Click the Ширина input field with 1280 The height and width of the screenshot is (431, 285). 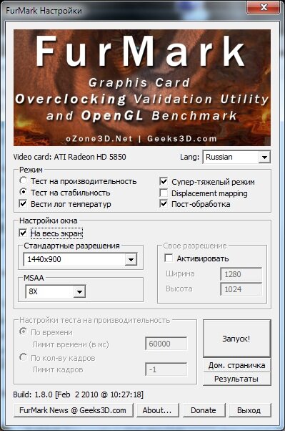[x=241, y=274]
